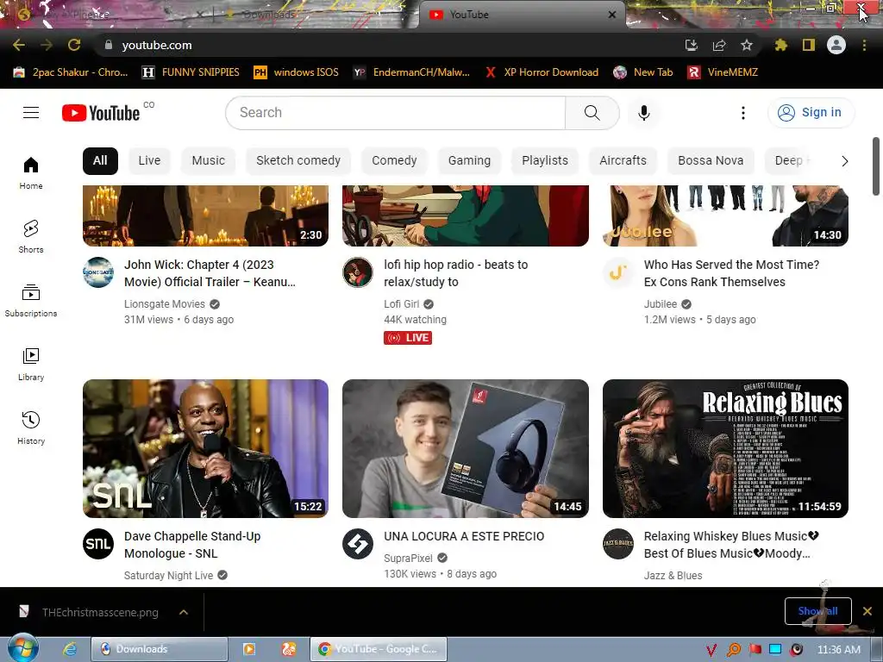
Task: Open the Jazz & Blues channel avatar
Action: (617, 544)
